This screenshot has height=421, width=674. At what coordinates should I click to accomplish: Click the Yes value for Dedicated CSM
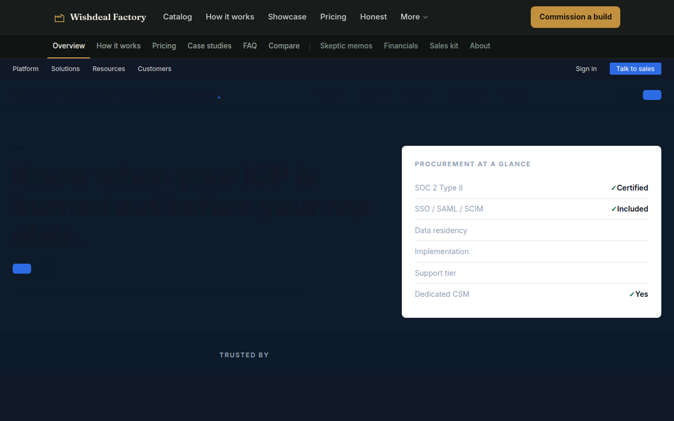[642, 294]
